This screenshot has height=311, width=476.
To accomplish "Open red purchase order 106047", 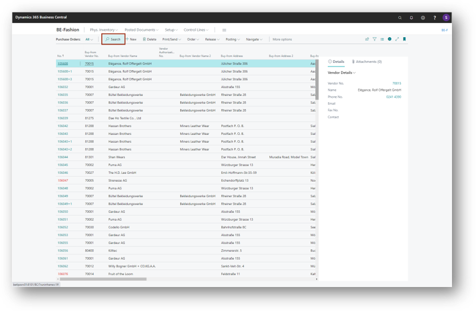I will pos(63,180).
